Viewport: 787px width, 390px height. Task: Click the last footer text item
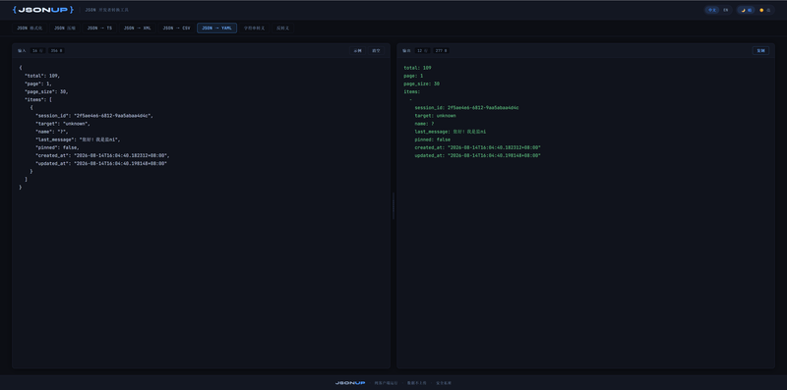(x=444, y=383)
